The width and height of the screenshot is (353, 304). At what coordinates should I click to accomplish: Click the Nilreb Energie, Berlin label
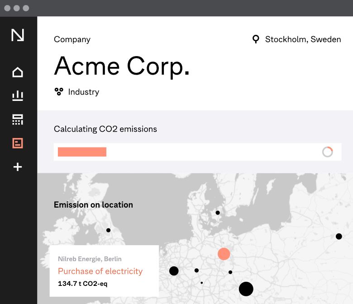click(90, 259)
